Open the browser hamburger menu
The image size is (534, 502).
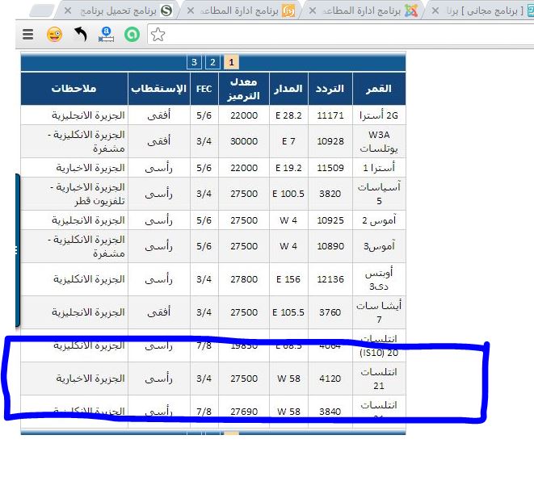click(28, 35)
